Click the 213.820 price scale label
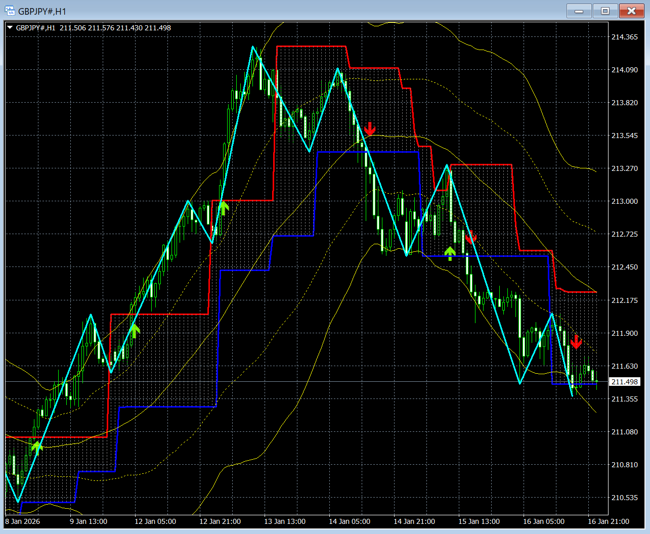 pos(625,103)
